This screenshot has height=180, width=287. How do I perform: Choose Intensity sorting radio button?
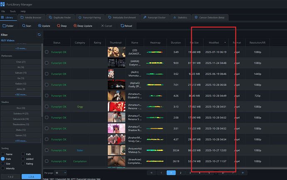3,168
